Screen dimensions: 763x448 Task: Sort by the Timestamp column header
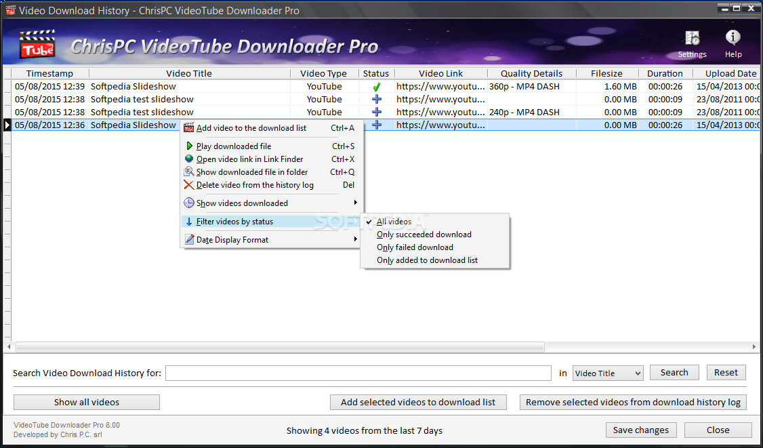[49, 73]
